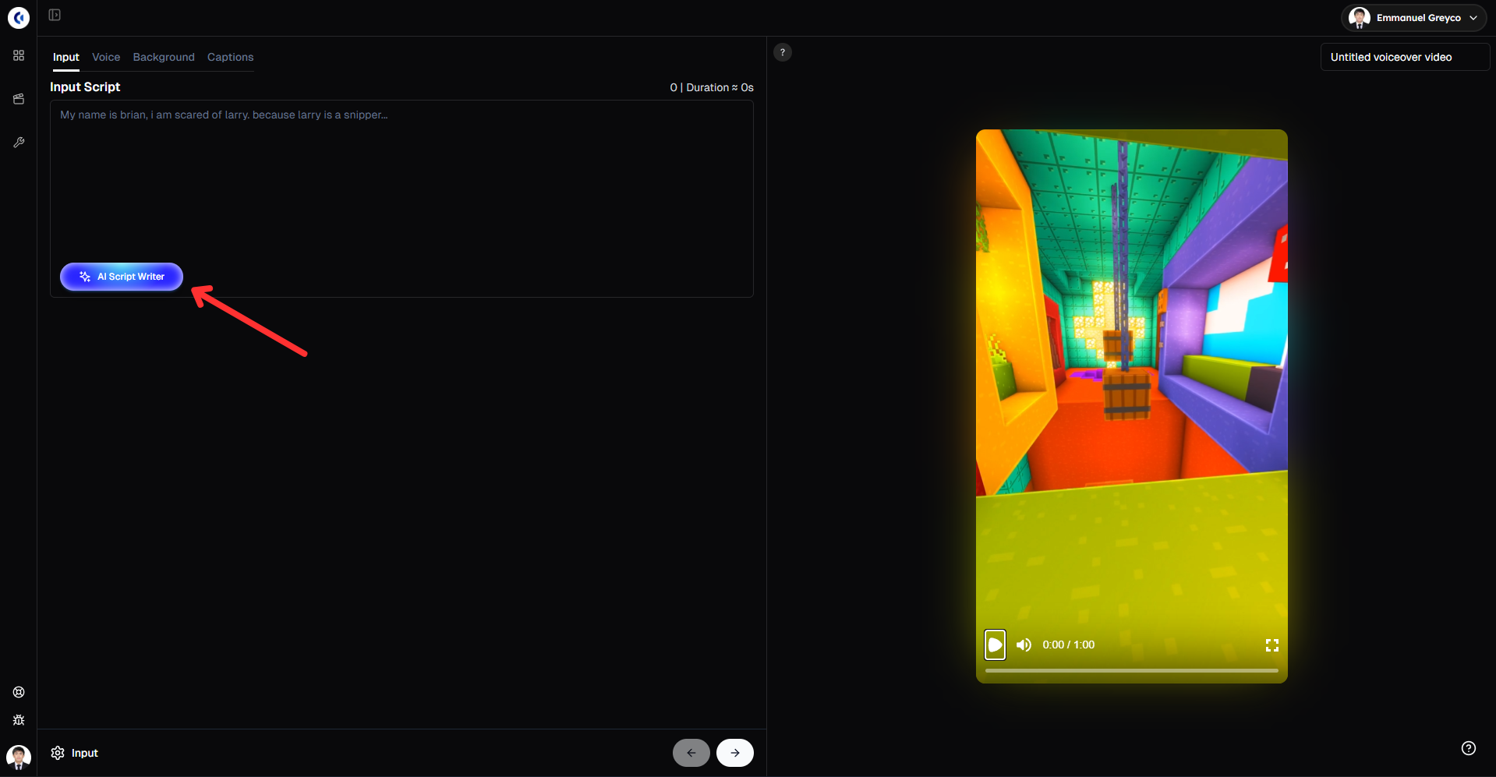Switch to the Input tab
The image size is (1496, 777).
[66, 57]
